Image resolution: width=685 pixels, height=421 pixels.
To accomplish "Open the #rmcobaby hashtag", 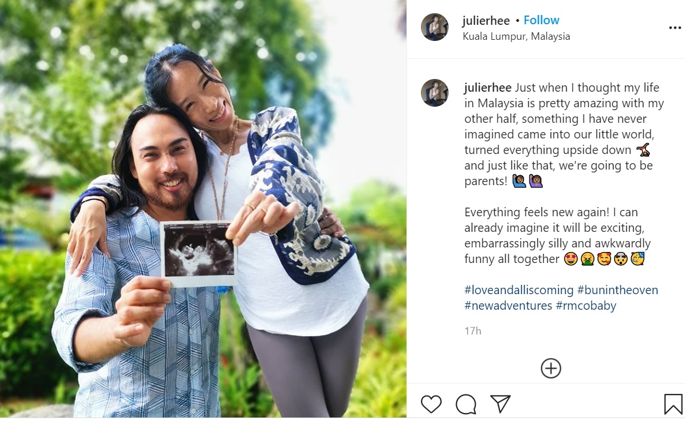I will click(x=586, y=306).
